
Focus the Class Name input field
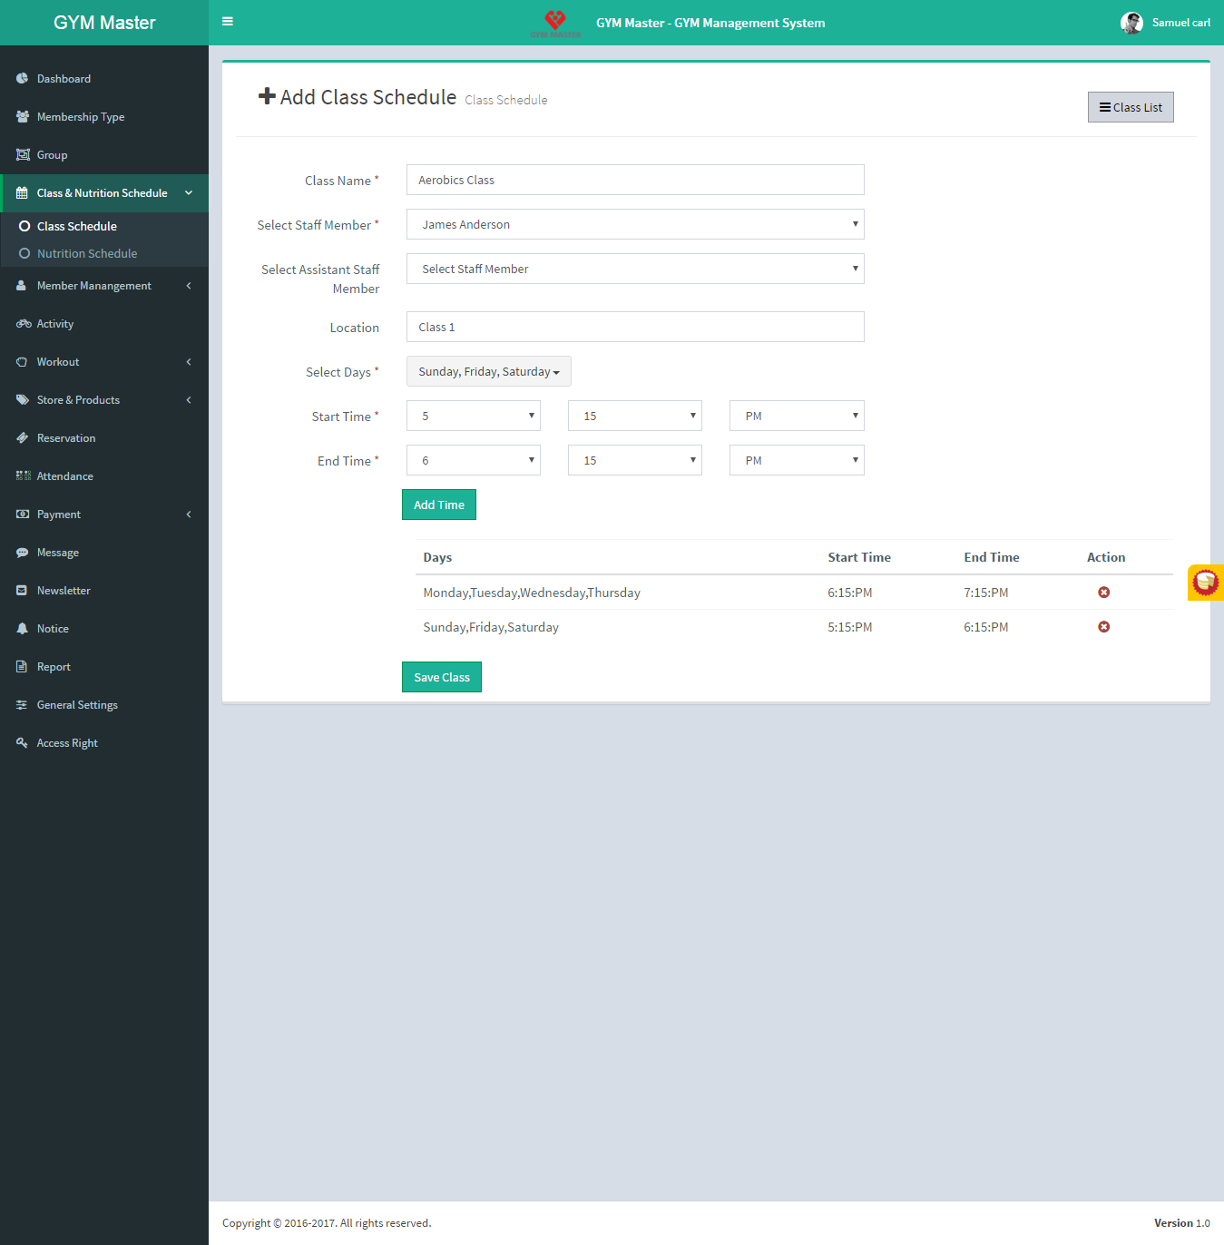click(x=635, y=180)
